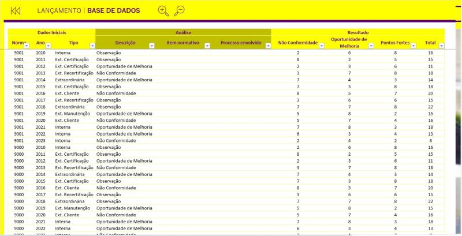Select Norma cell 9000 in the 2010 row
Screen dimensions: 462x236
[19, 147]
